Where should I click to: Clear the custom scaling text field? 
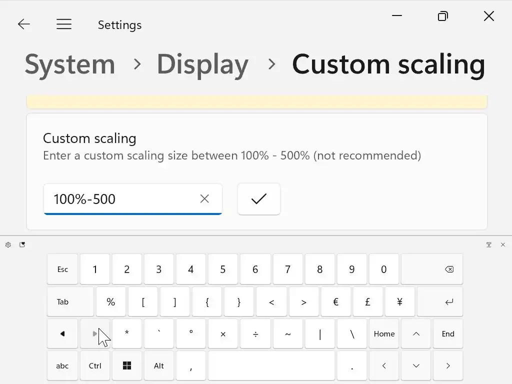[204, 199]
